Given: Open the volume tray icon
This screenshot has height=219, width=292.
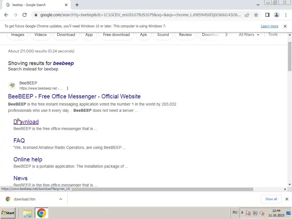Looking at the screenshot, I should coord(262,213).
